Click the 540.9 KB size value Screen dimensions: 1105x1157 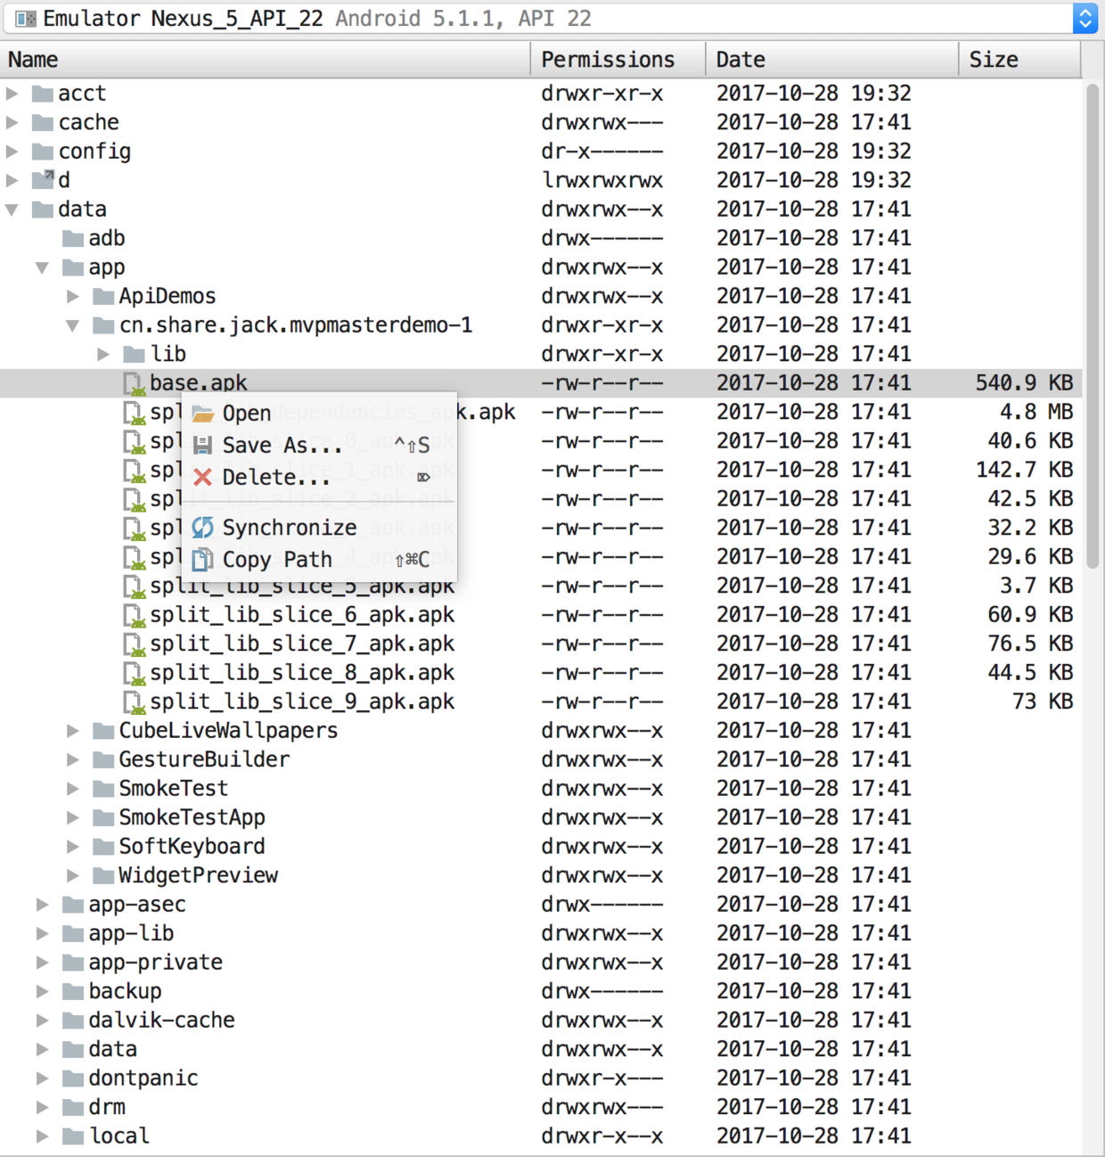[1024, 383]
